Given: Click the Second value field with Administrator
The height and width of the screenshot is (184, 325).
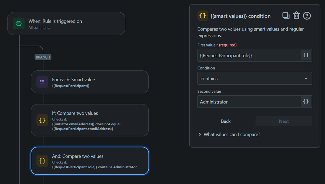Looking at the screenshot, I should [x=249, y=102].
